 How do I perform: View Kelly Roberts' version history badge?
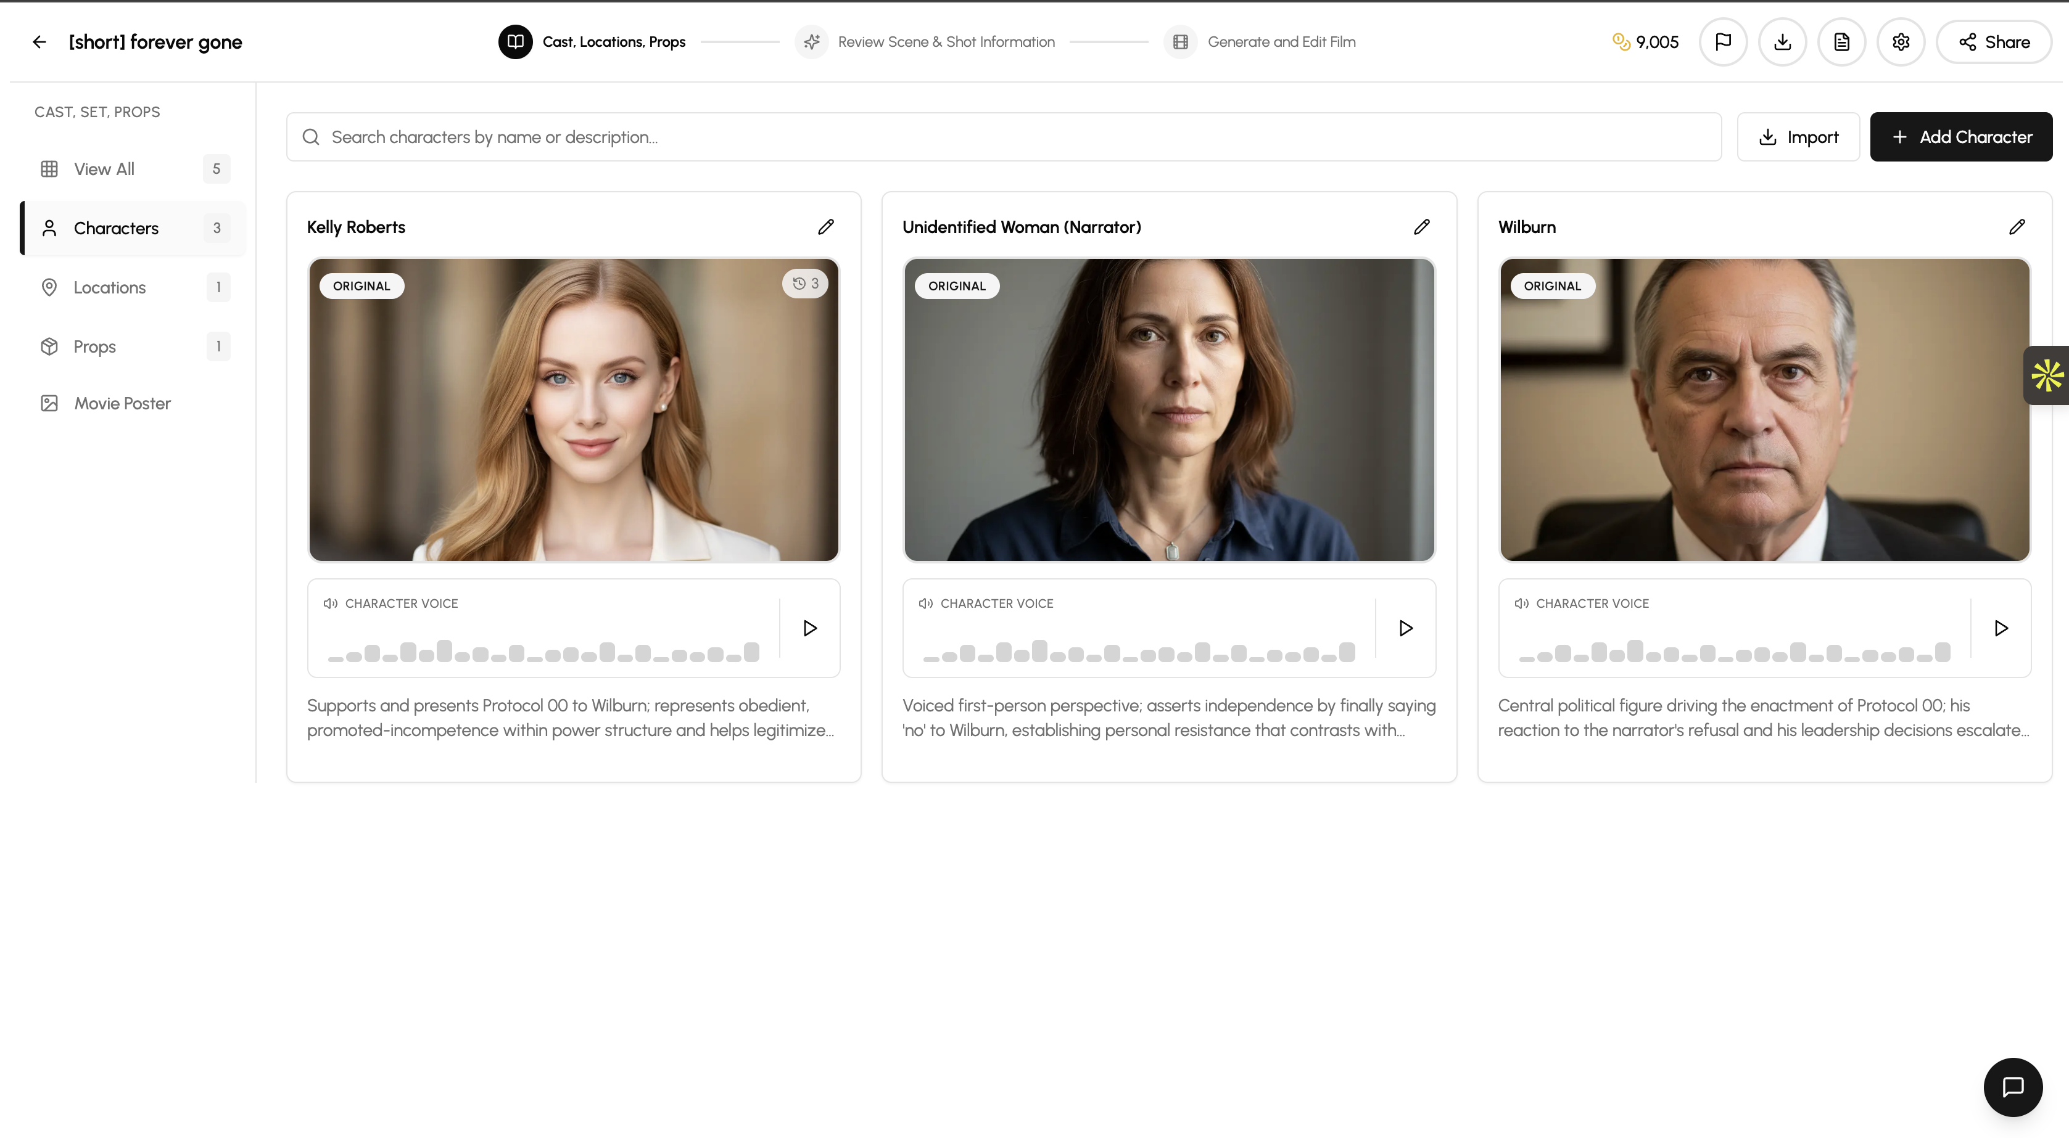805,284
